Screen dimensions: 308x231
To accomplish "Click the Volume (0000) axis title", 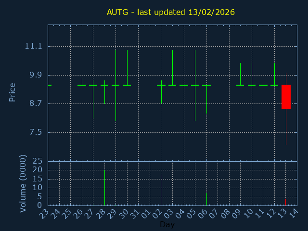I will [23, 184].
